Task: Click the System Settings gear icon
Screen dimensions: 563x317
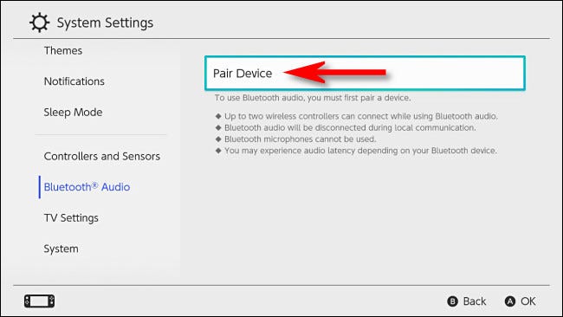Action: click(x=39, y=23)
